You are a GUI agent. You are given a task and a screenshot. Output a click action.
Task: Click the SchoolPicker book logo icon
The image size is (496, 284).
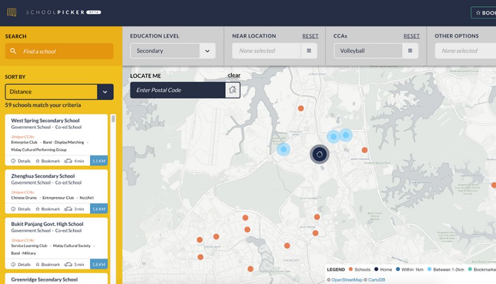(x=12, y=12)
